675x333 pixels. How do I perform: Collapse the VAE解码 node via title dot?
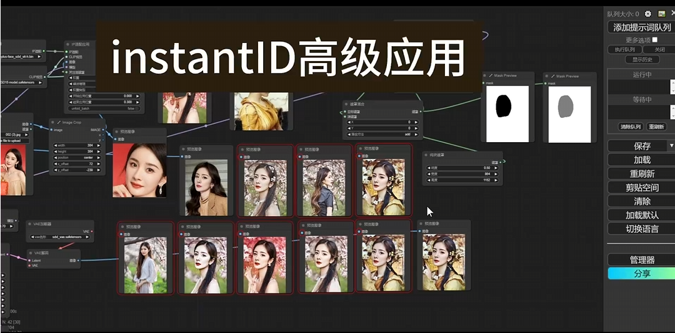31,253
